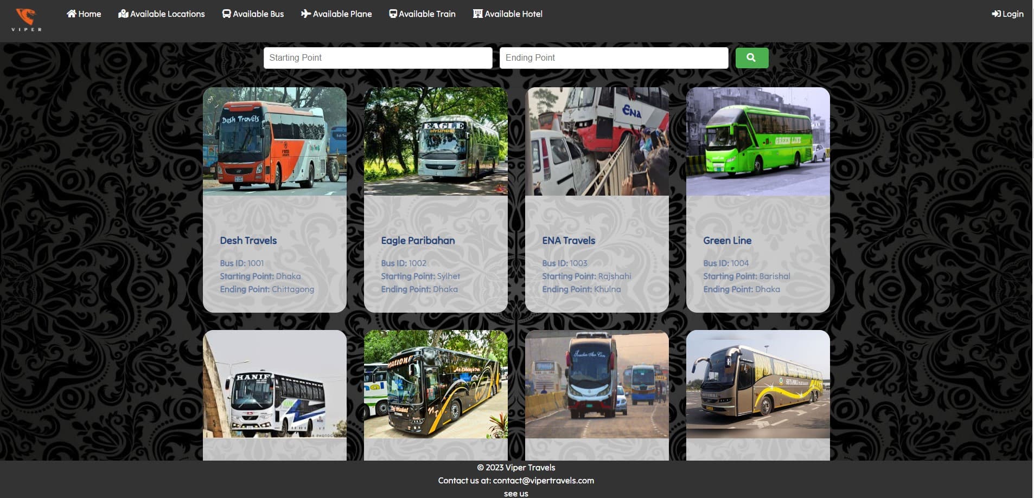1034x498 pixels.
Task: Select the Desh Travels bus photo
Action: (x=275, y=141)
